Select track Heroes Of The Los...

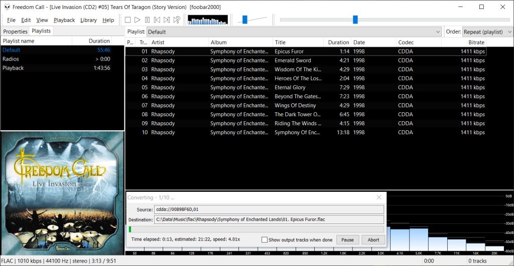[306, 79]
